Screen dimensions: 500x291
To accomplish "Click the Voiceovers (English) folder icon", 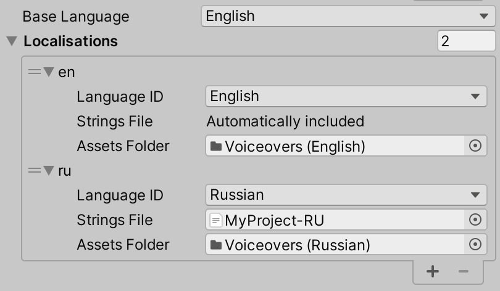I will point(215,146).
